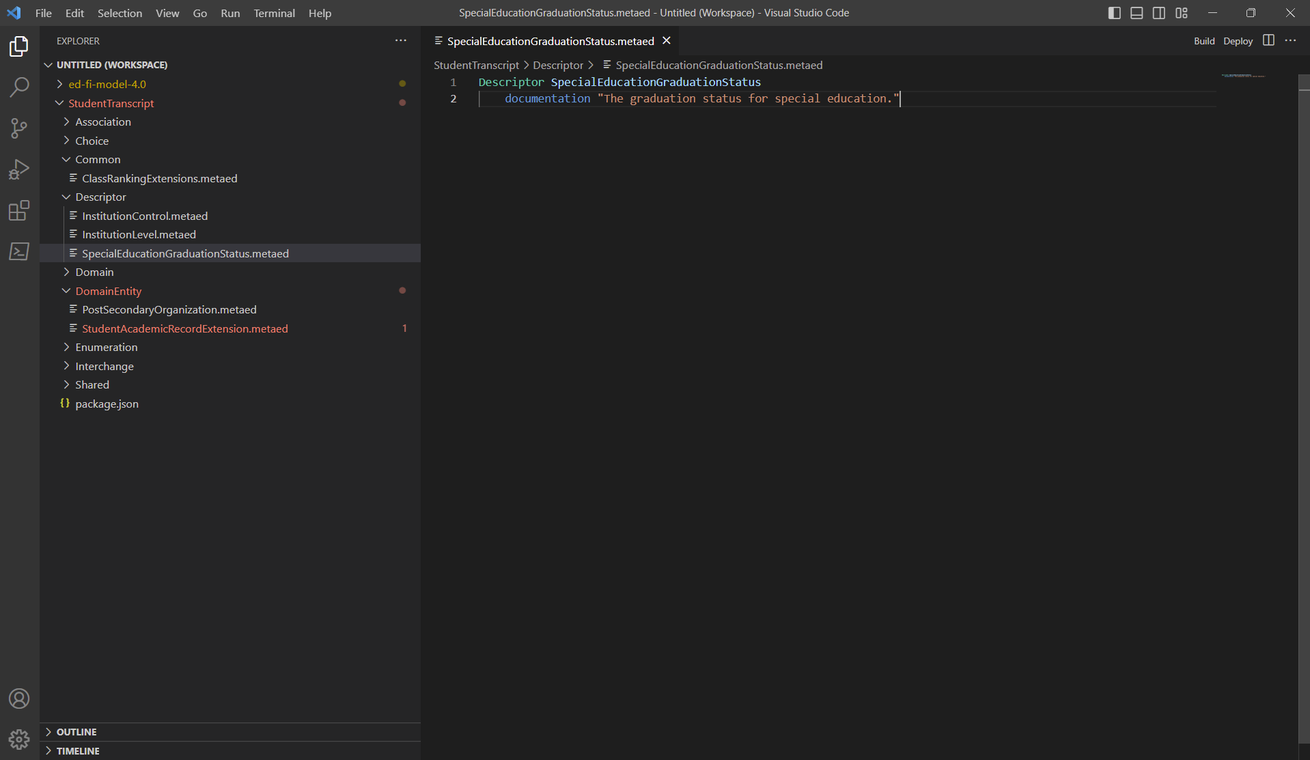Expand the ed-fi-model-4.0 folder

pos(107,84)
